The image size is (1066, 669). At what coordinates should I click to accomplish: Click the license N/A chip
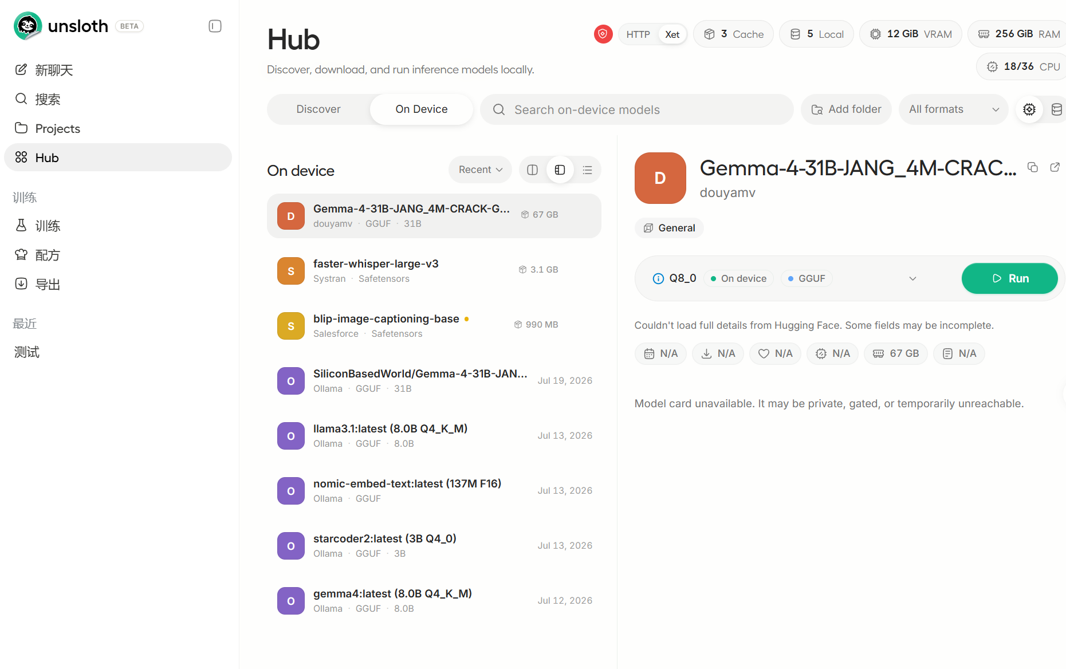(x=959, y=353)
